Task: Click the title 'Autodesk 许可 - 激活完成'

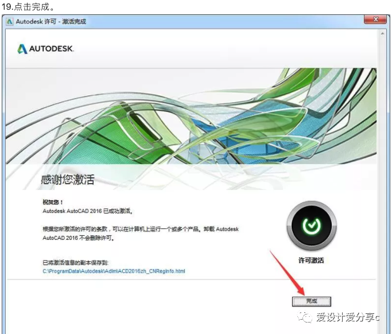Action: 51,22
